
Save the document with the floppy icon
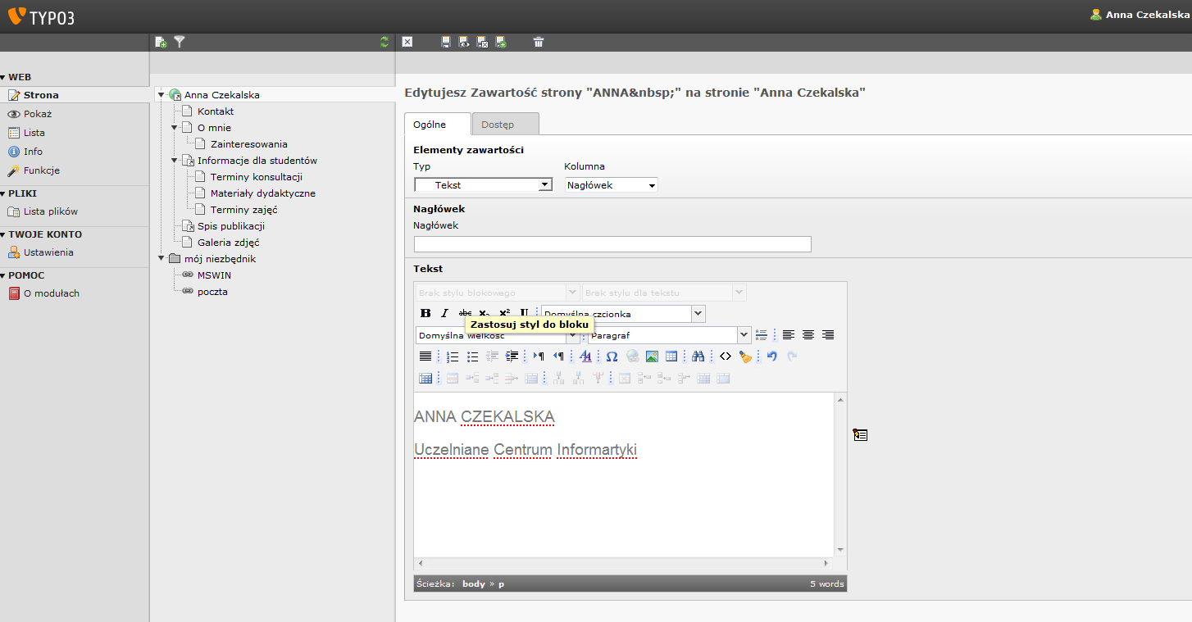[445, 42]
